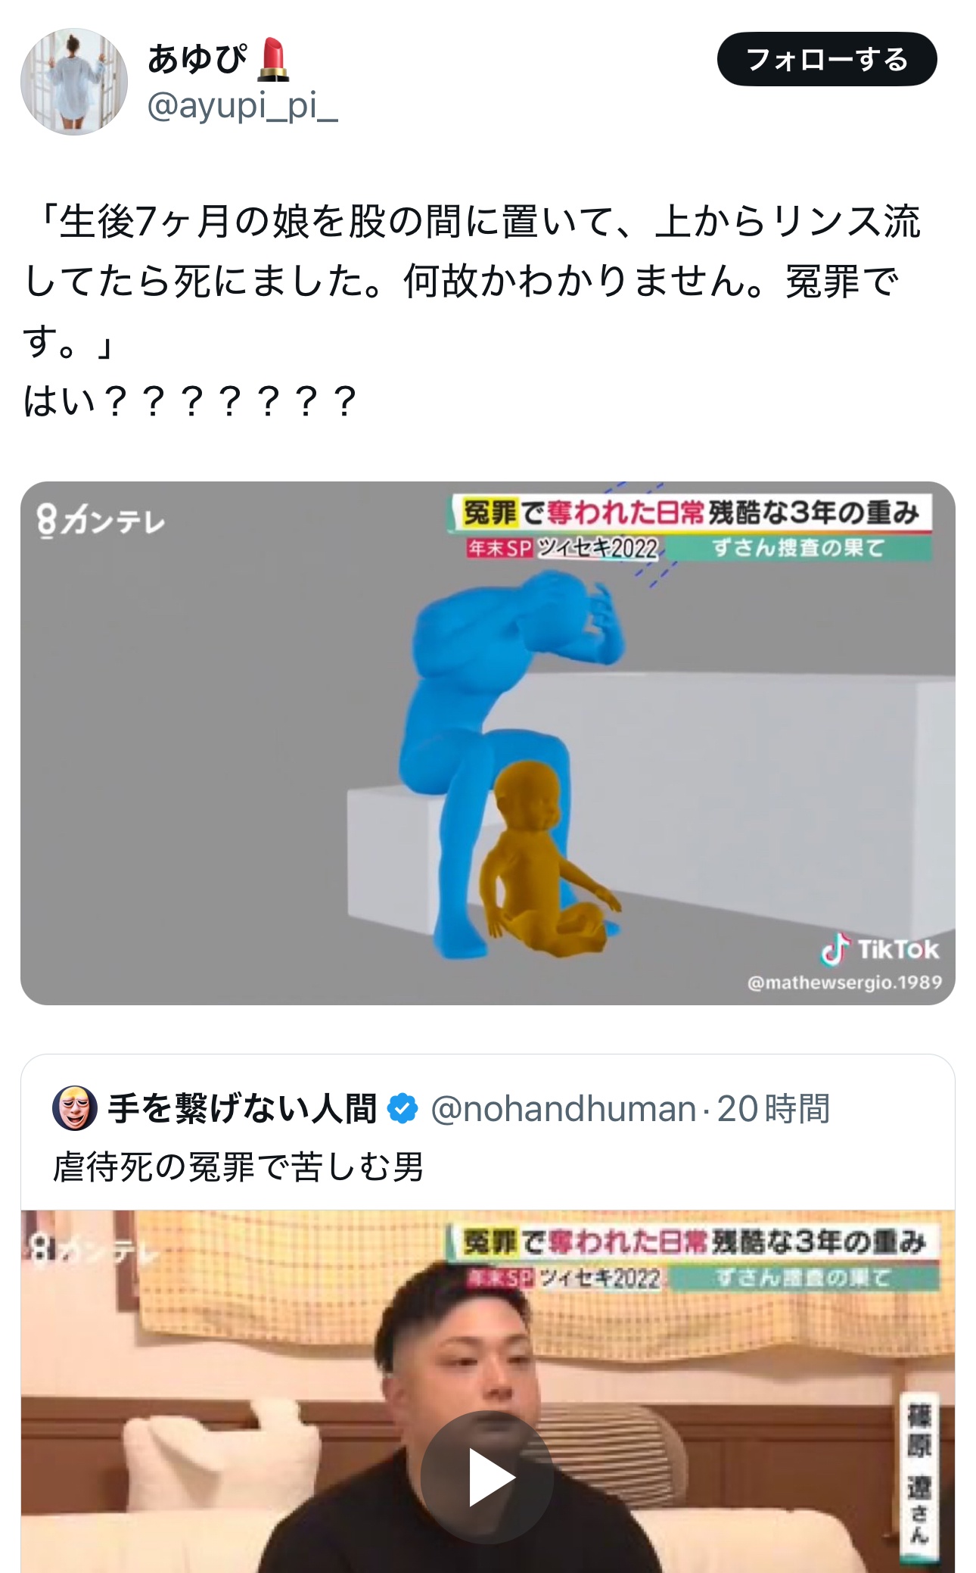Open the quoted tweet's 20時間 timestamp
This screenshot has width=976, height=1573.
[x=773, y=1109]
